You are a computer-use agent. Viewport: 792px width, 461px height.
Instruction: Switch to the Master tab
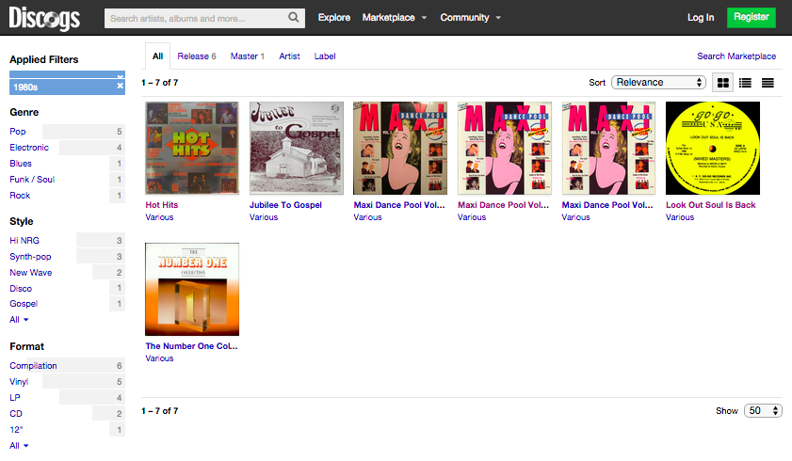247,56
